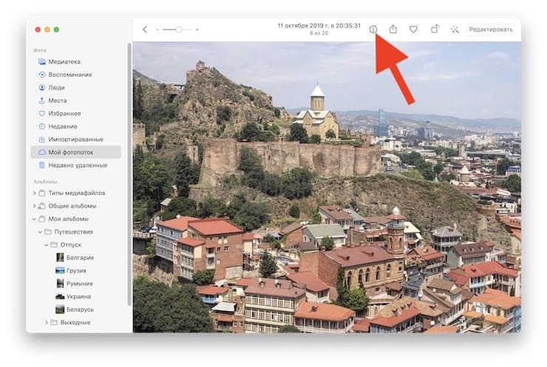This screenshot has height=367, width=547.
Task: Collapse Путешествия folder
Action: coord(40,232)
